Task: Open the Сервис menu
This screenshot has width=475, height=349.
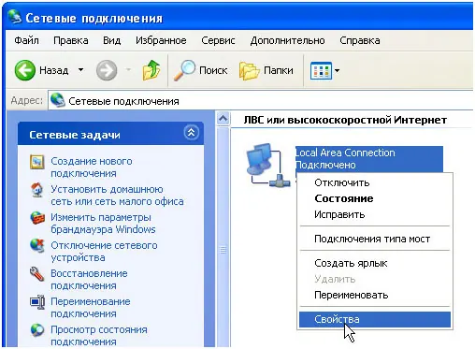Action: click(218, 40)
